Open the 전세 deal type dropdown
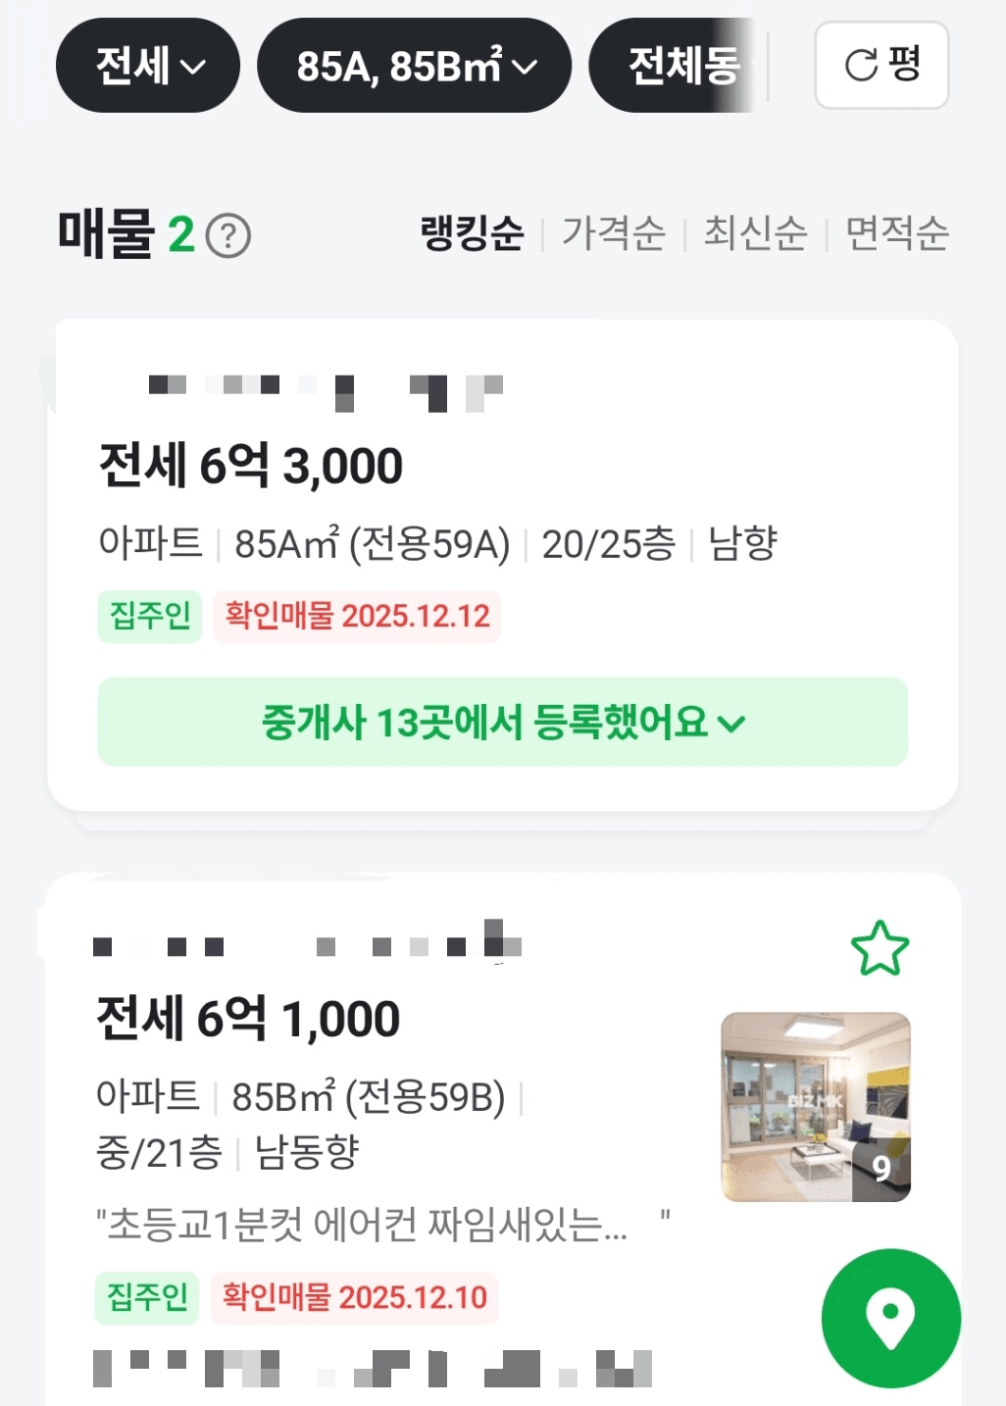 pyautogui.click(x=148, y=66)
